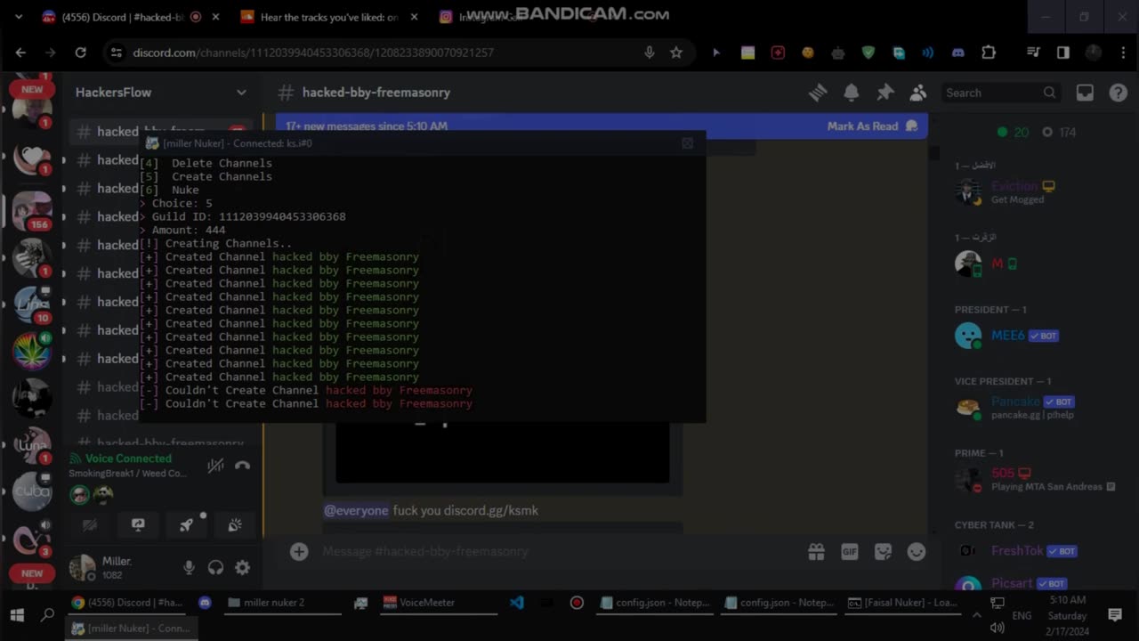Open Visual Studio Code from the taskbar
Viewport: 1139px width, 641px height.
(517, 603)
